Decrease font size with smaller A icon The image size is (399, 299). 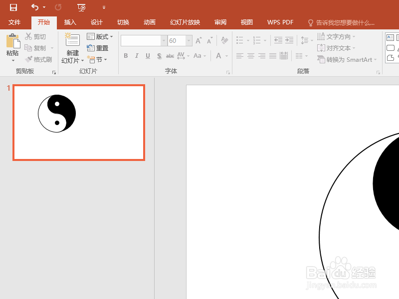pos(209,40)
